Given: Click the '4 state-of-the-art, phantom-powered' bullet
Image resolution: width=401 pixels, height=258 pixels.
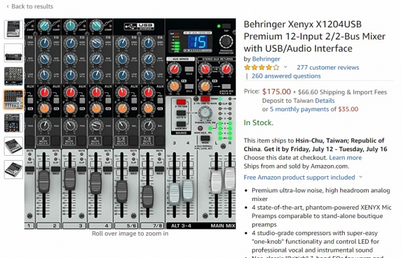Looking at the screenshot, I should [x=321, y=216].
